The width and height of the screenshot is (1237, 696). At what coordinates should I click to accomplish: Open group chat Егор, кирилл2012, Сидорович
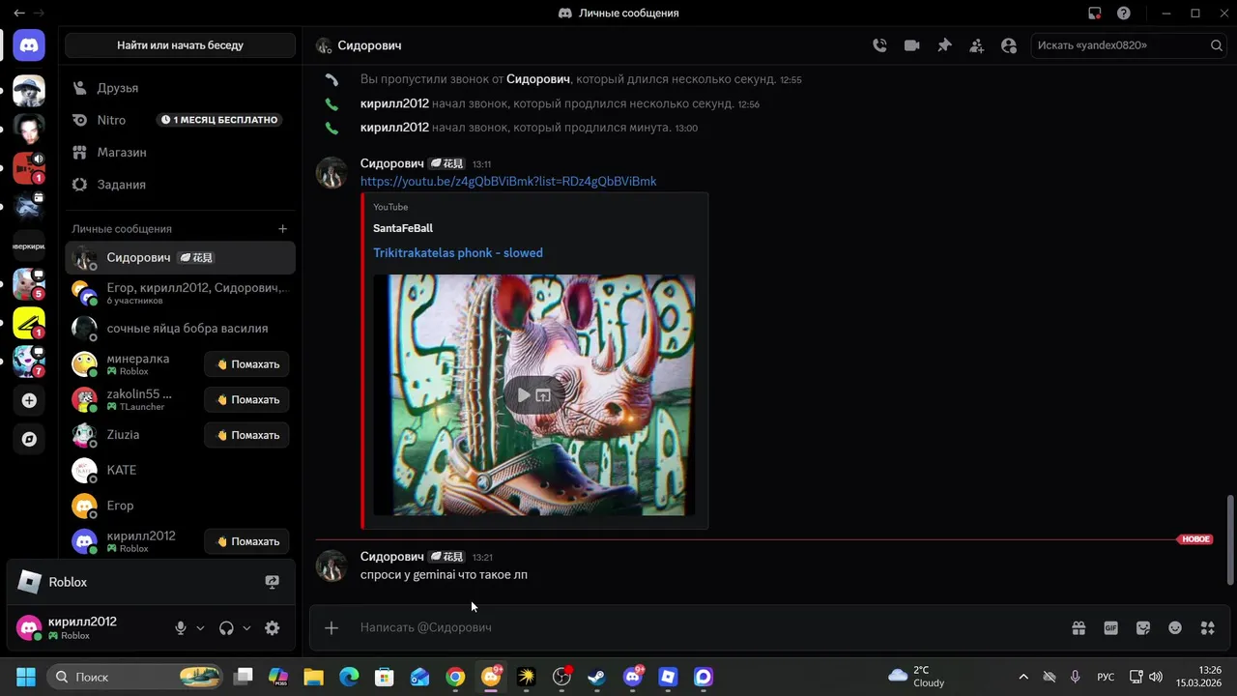[180, 293]
